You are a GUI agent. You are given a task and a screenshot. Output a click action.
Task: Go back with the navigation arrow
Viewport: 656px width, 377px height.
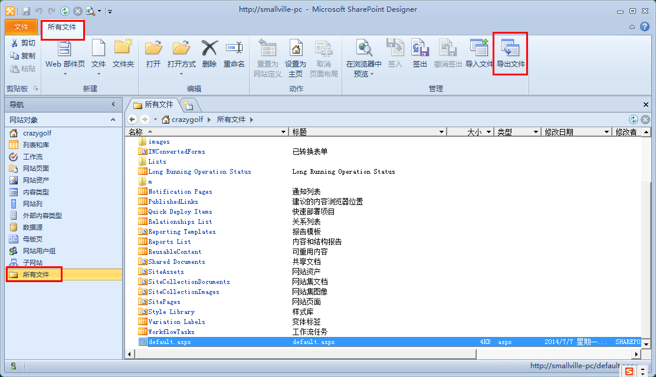132,120
